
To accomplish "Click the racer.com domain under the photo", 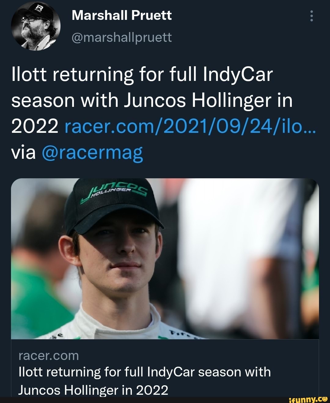I will [49, 356].
